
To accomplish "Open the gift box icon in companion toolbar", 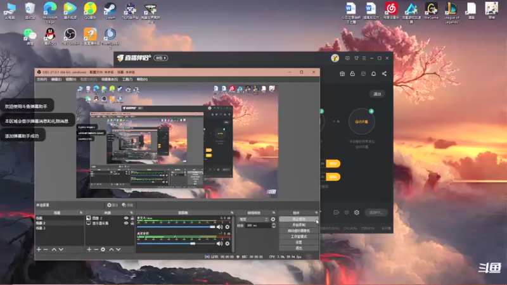I will [342, 73].
